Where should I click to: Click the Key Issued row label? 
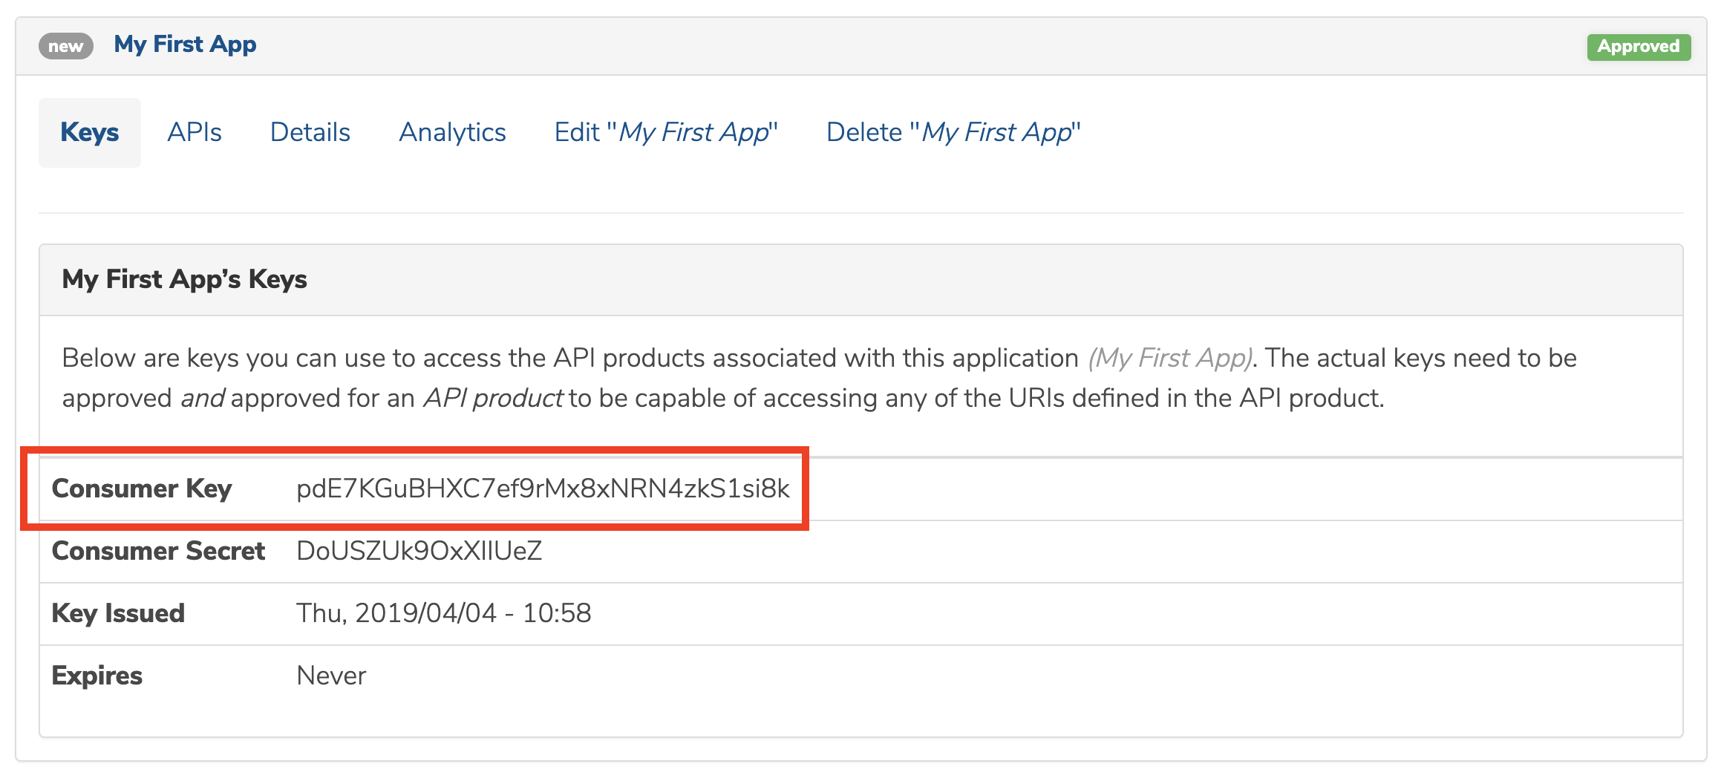coord(117,613)
